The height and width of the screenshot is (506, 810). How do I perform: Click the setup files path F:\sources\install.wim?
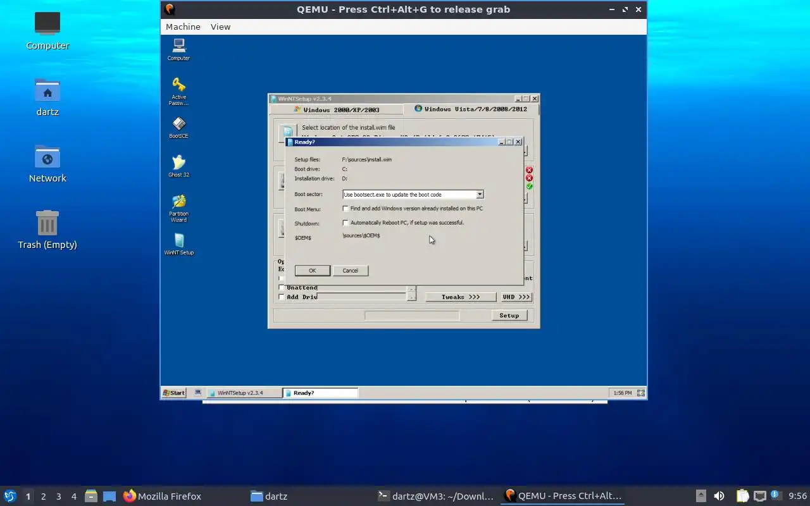366,159
